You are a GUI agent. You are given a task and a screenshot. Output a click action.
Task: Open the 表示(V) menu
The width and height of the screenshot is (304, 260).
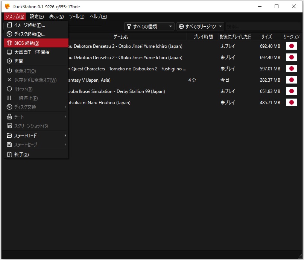(56, 17)
